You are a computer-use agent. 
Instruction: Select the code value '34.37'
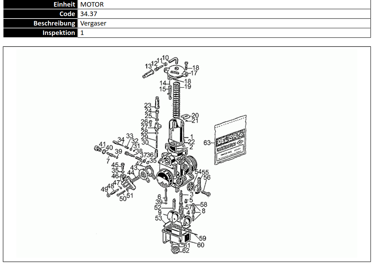click(x=89, y=14)
